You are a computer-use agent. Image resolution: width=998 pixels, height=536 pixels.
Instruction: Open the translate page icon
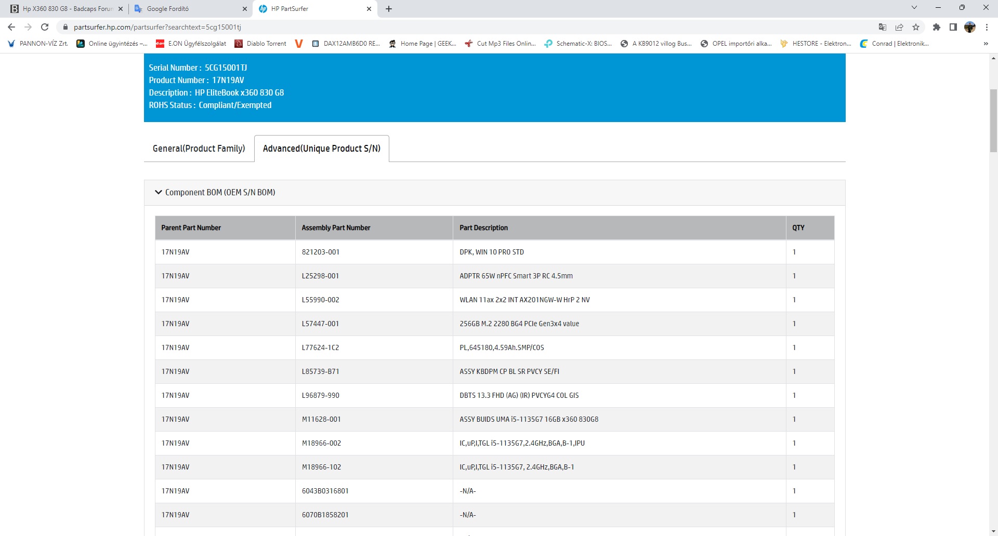882,27
